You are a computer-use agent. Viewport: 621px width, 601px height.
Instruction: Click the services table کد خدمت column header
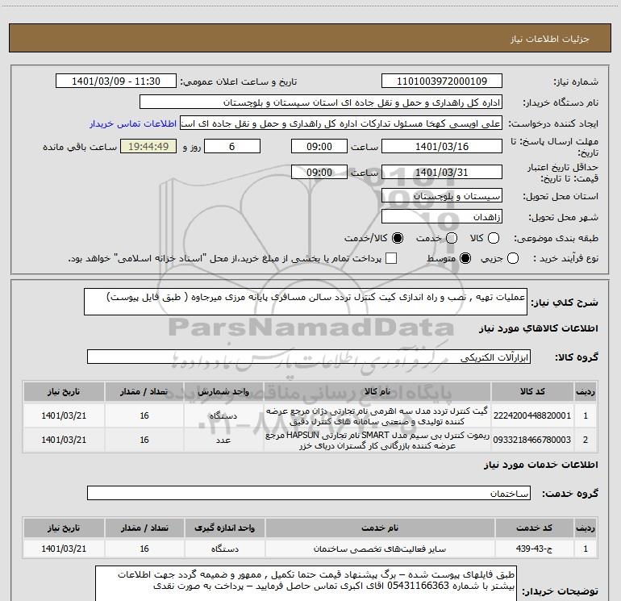[534, 528]
